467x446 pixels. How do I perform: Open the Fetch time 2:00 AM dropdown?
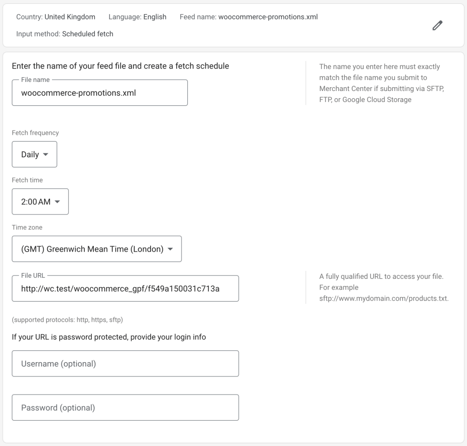click(x=40, y=202)
